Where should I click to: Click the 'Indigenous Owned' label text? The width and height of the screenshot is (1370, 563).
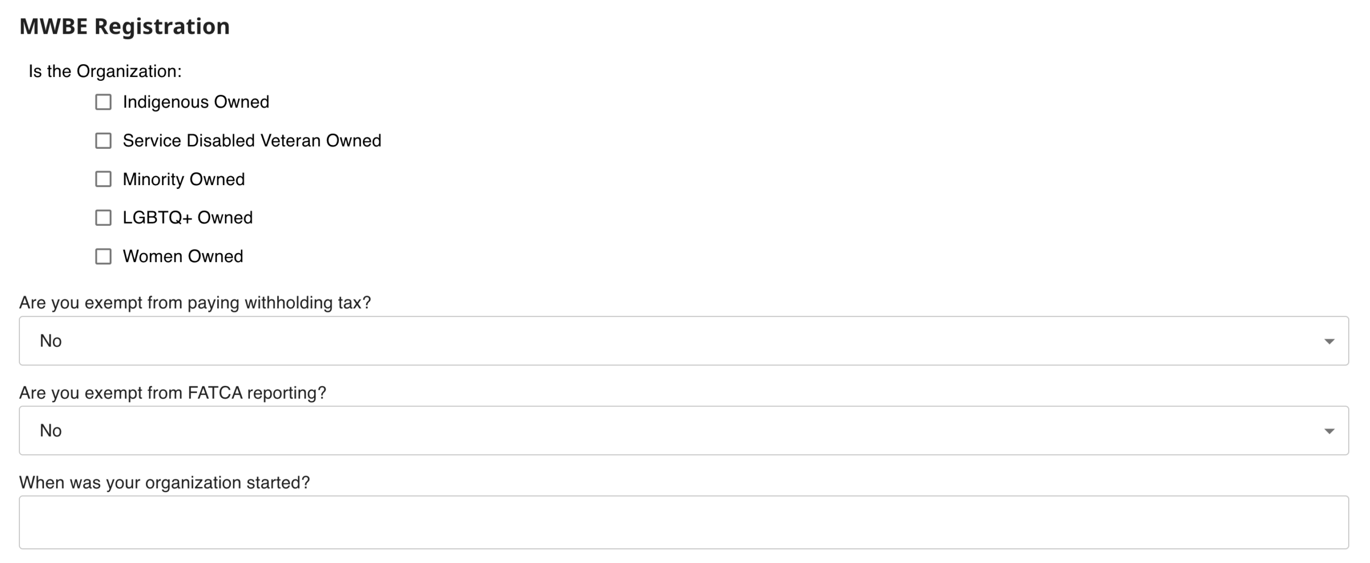[x=196, y=102]
